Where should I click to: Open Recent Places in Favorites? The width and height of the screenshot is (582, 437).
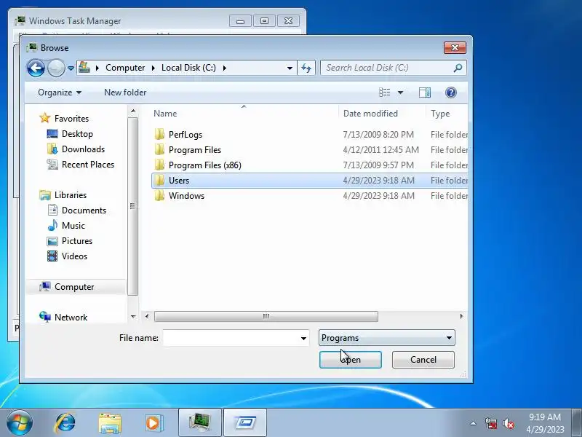pyautogui.click(x=88, y=165)
